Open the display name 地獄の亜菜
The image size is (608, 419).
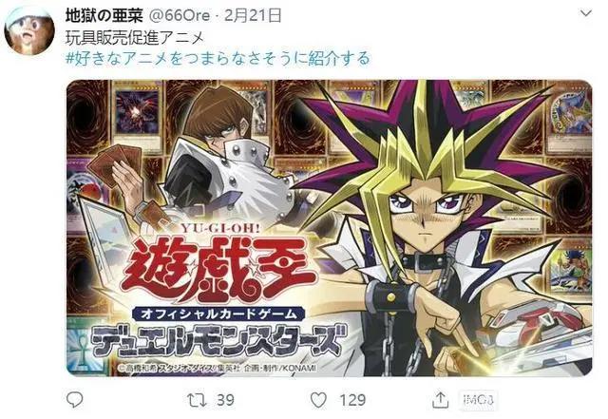[104, 15]
